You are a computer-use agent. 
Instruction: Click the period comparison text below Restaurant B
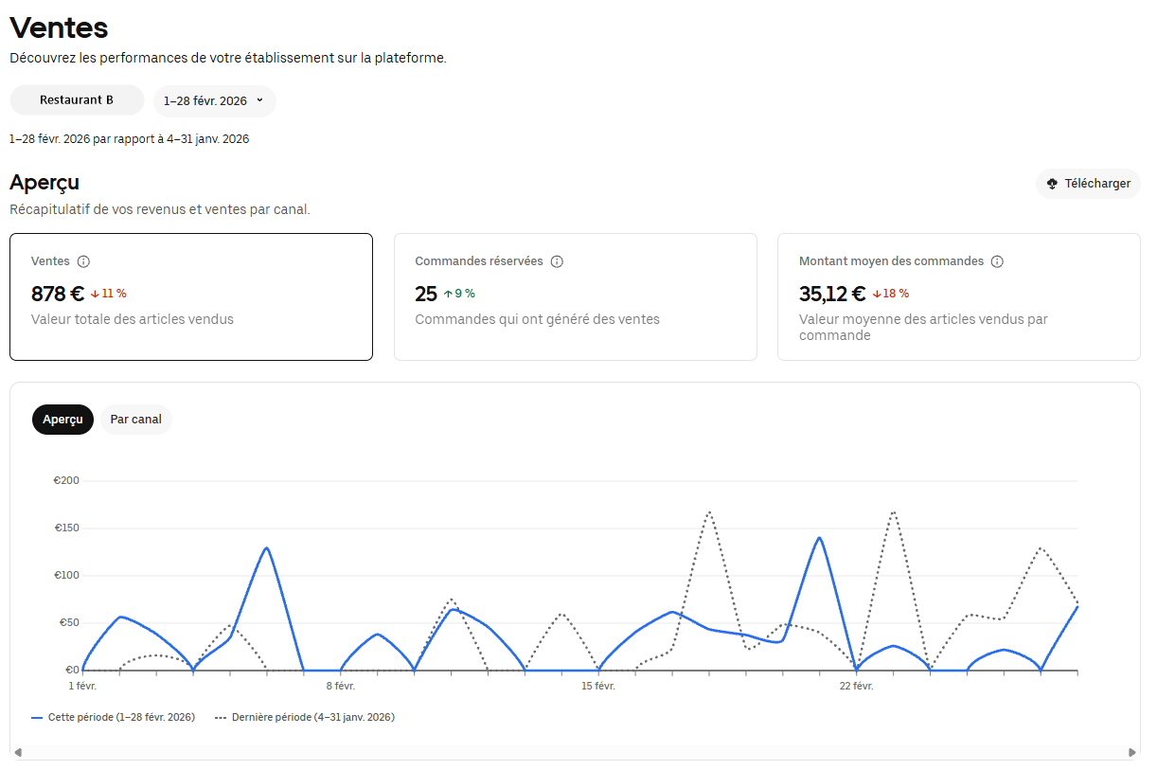(x=130, y=139)
